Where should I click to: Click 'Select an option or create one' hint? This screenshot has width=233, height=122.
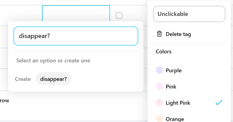[x=53, y=61]
